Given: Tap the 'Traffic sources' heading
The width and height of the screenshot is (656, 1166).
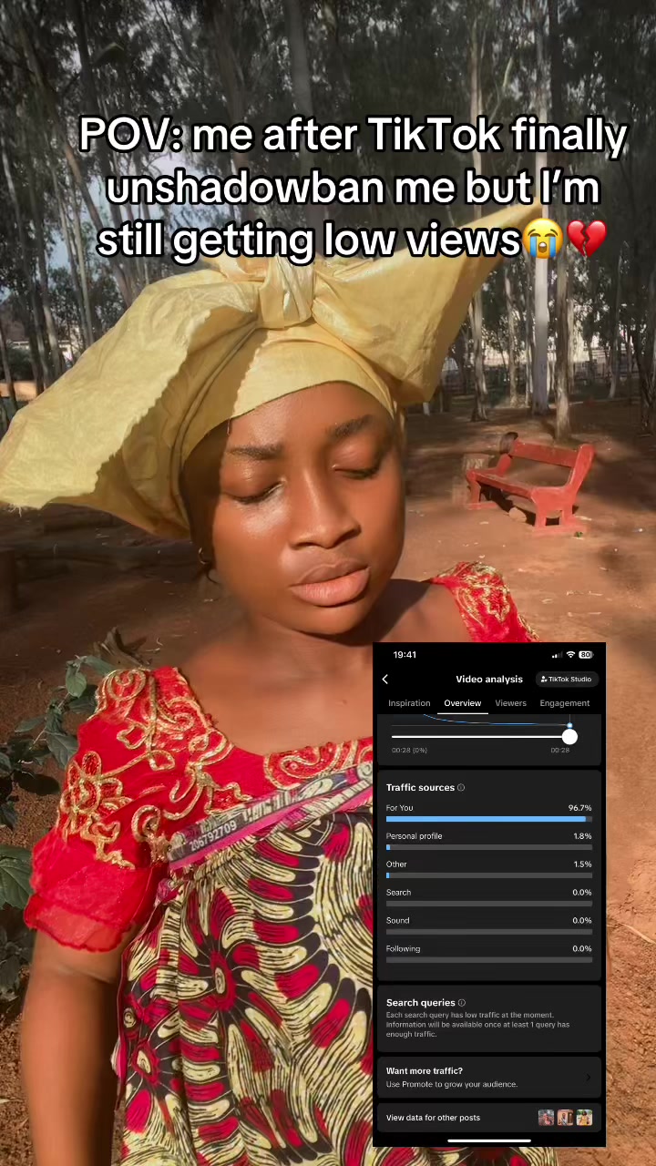Looking at the screenshot, I should 420,788.
